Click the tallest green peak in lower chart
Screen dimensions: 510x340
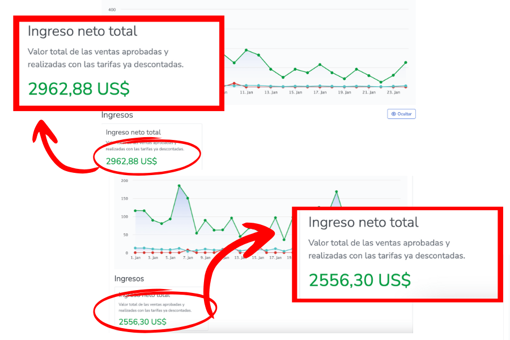179,186
